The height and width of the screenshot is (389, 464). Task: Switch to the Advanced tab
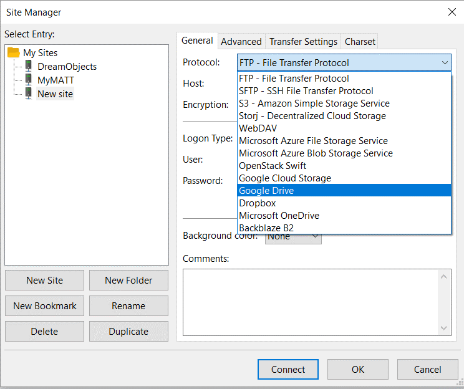pyautogui.click(x=241, y=42)
